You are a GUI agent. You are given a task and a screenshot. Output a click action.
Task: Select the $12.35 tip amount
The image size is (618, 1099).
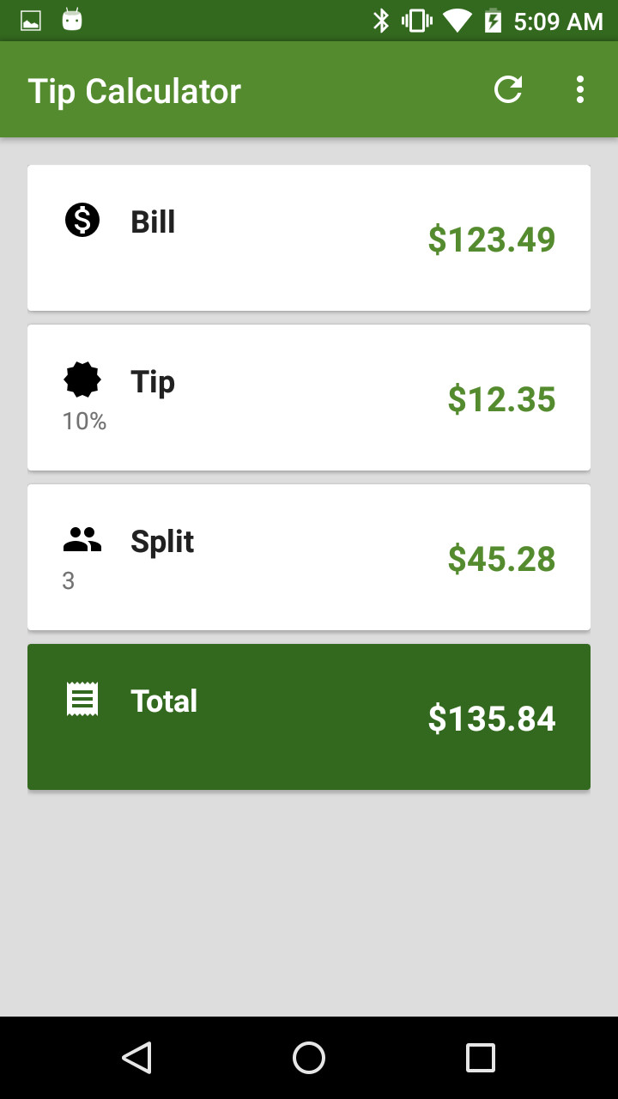[501, 399]
